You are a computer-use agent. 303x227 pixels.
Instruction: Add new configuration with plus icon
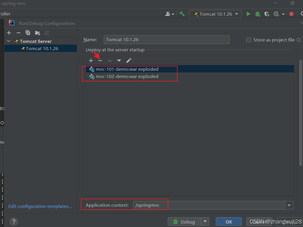(9, 33)
